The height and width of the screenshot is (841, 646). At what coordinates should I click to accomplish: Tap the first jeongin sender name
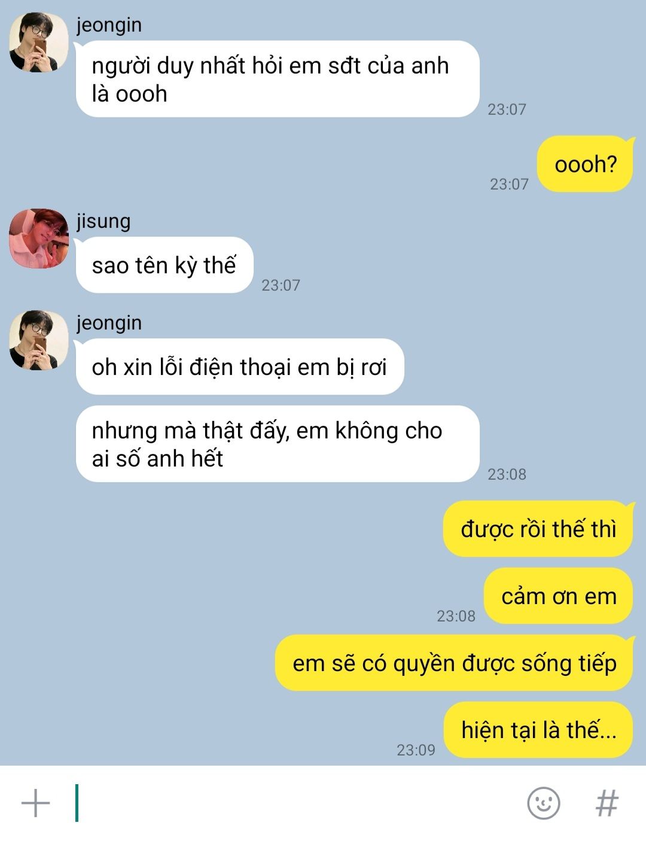point(109,25)
